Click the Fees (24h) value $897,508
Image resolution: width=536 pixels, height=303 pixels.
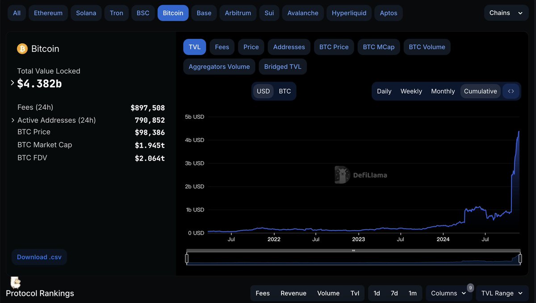(x=148, y=108)
